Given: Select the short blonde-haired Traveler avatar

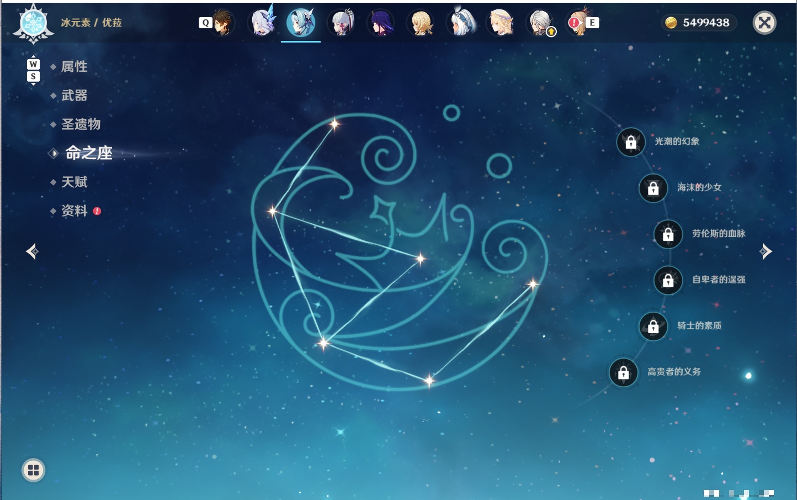Looking at the screenshot, I should (421, 23).
